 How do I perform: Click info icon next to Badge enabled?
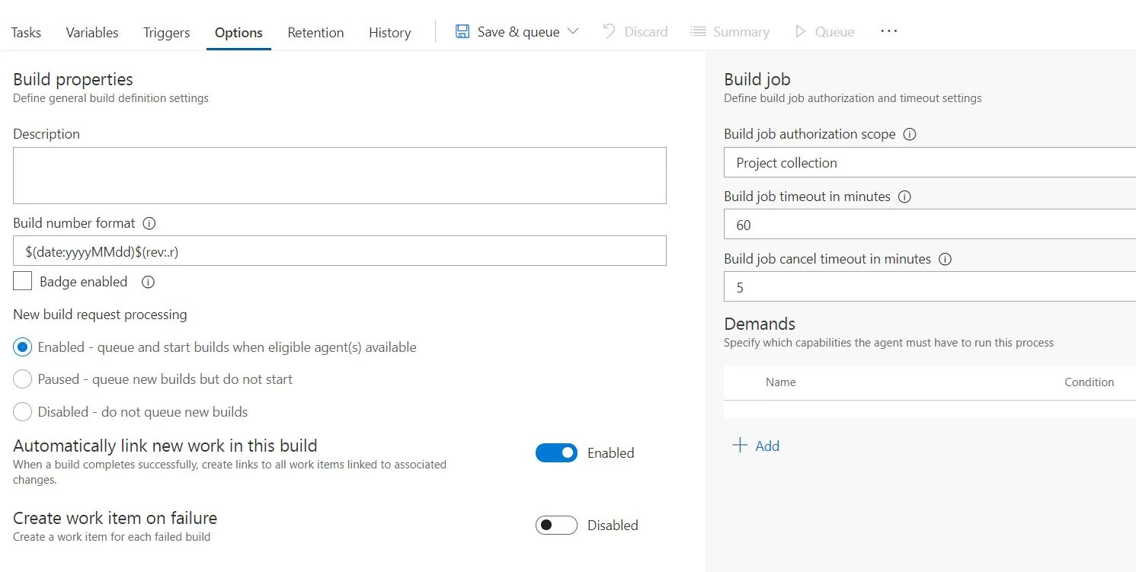click(x=149, y=282)
